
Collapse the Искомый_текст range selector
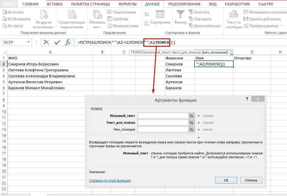191,115
